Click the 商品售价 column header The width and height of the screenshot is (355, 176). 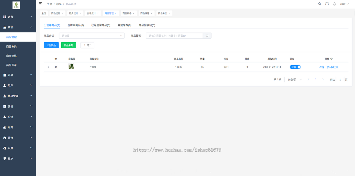179,59
